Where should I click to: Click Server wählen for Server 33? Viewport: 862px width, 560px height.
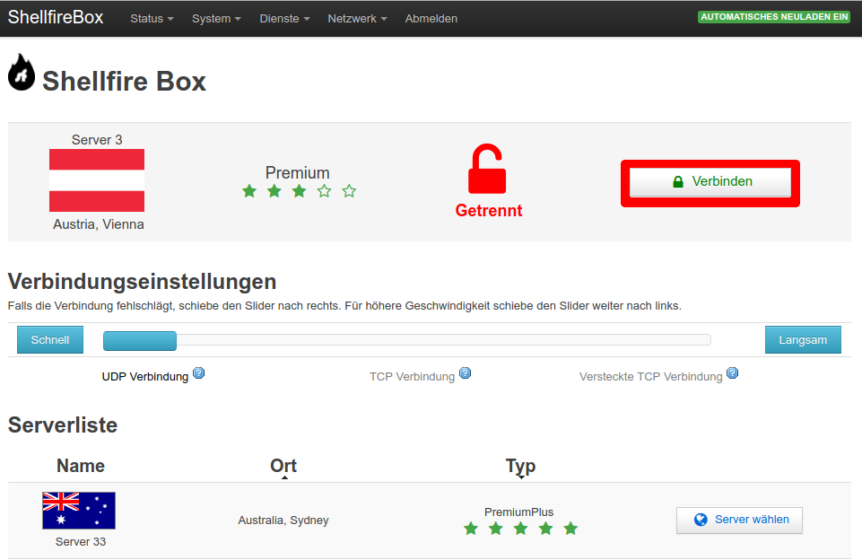739,521
